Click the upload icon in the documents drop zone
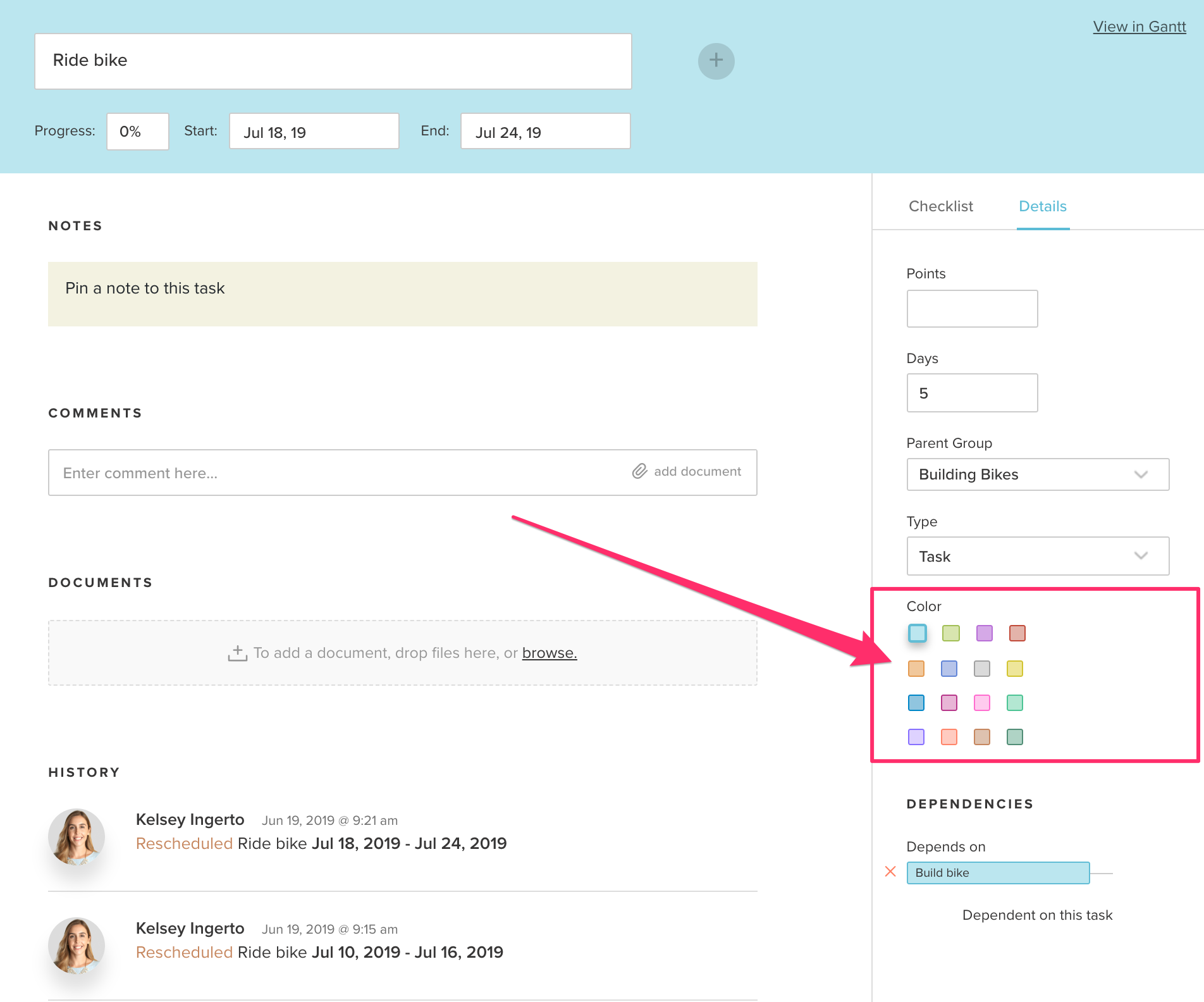The height and width of the screenshot is (1002, 1204). pos(237,652)
